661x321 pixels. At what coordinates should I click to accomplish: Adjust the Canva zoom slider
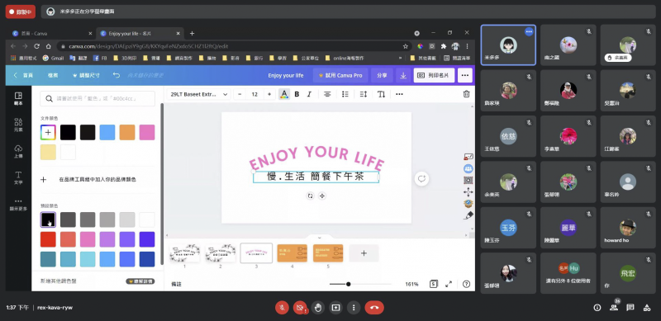(x=348, y=284)
